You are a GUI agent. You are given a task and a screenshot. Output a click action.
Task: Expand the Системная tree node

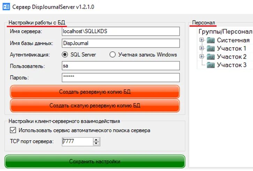pos(201,40)
